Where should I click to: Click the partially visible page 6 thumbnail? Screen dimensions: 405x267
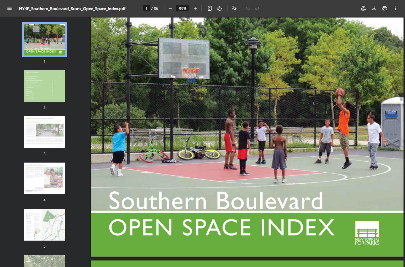(x=45, y=261)
